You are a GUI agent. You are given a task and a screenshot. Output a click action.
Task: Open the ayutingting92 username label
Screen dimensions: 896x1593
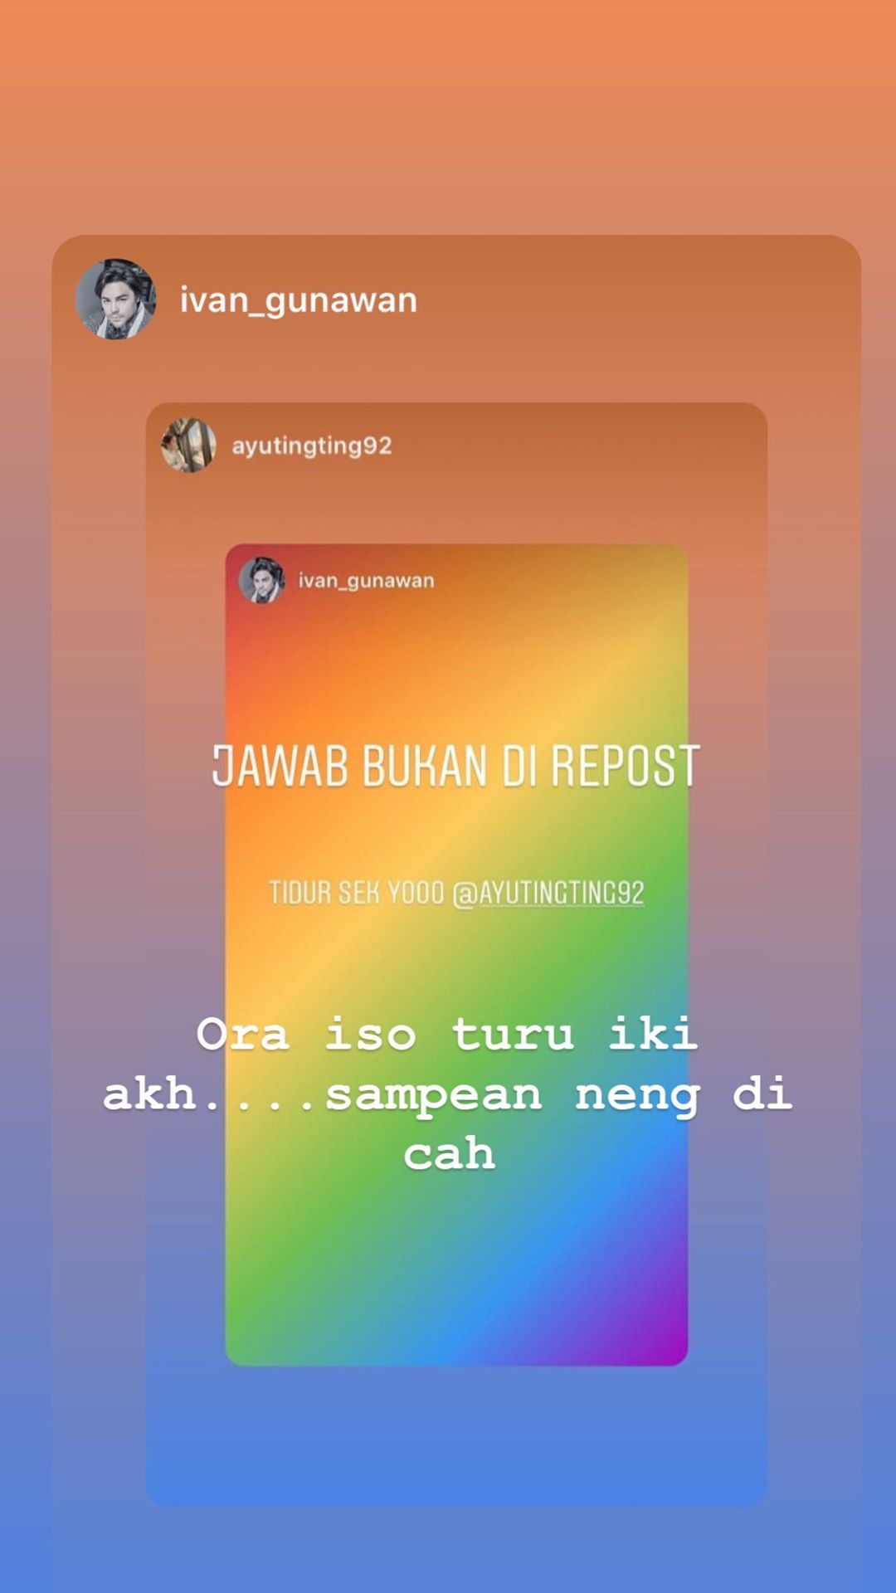312,446
